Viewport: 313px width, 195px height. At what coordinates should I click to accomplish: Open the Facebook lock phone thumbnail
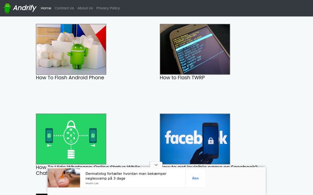click(x=195, y=139)
